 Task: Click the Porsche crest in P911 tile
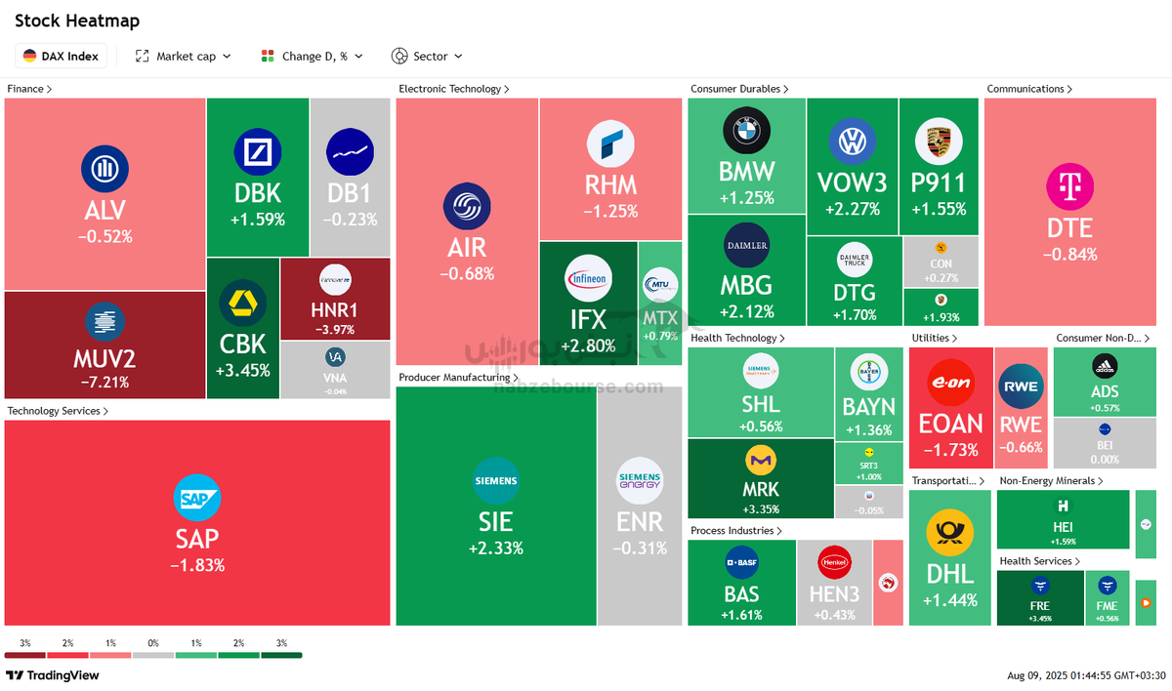coord(938,142)
